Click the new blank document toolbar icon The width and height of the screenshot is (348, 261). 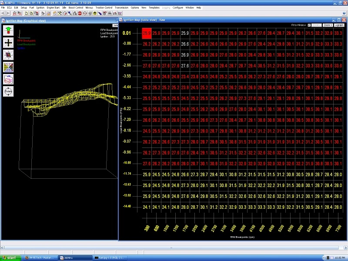pos(27,13)
